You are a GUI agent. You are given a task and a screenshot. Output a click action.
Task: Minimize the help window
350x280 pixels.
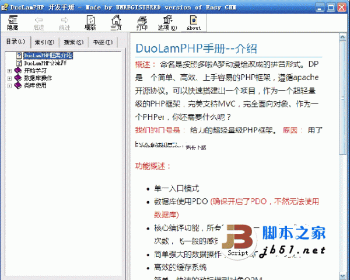320,8
